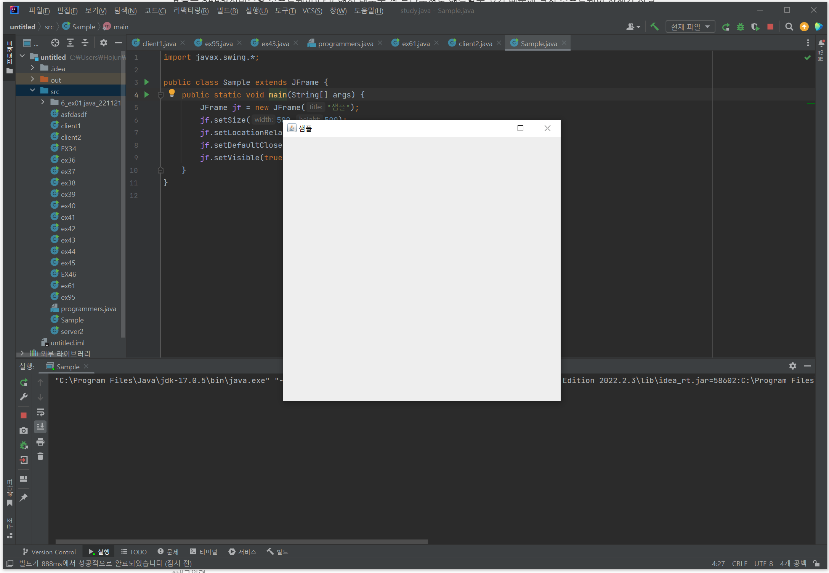Click the print icon in run panel
Viewport: 829px width, 573px height.
(40, 442)
